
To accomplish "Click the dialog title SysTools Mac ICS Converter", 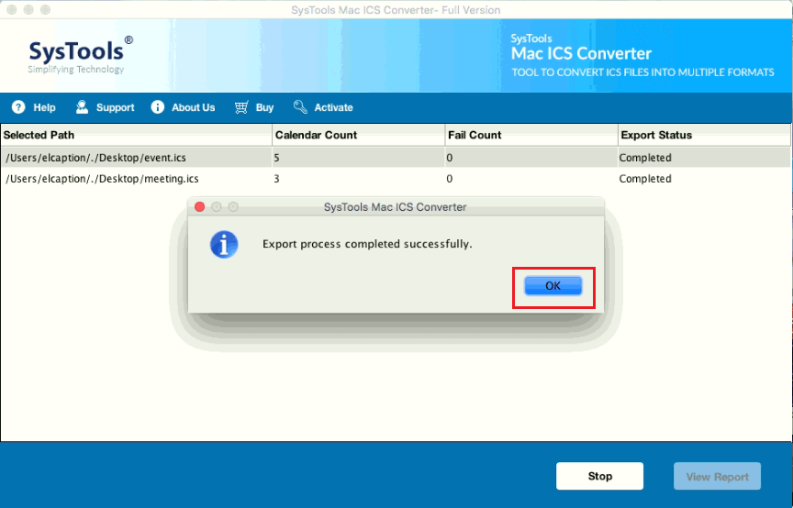I will (395, 206).
